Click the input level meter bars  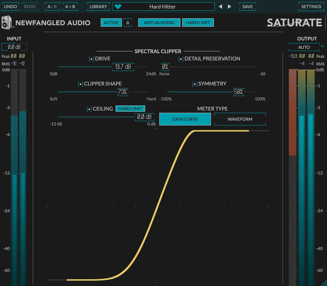19,177
